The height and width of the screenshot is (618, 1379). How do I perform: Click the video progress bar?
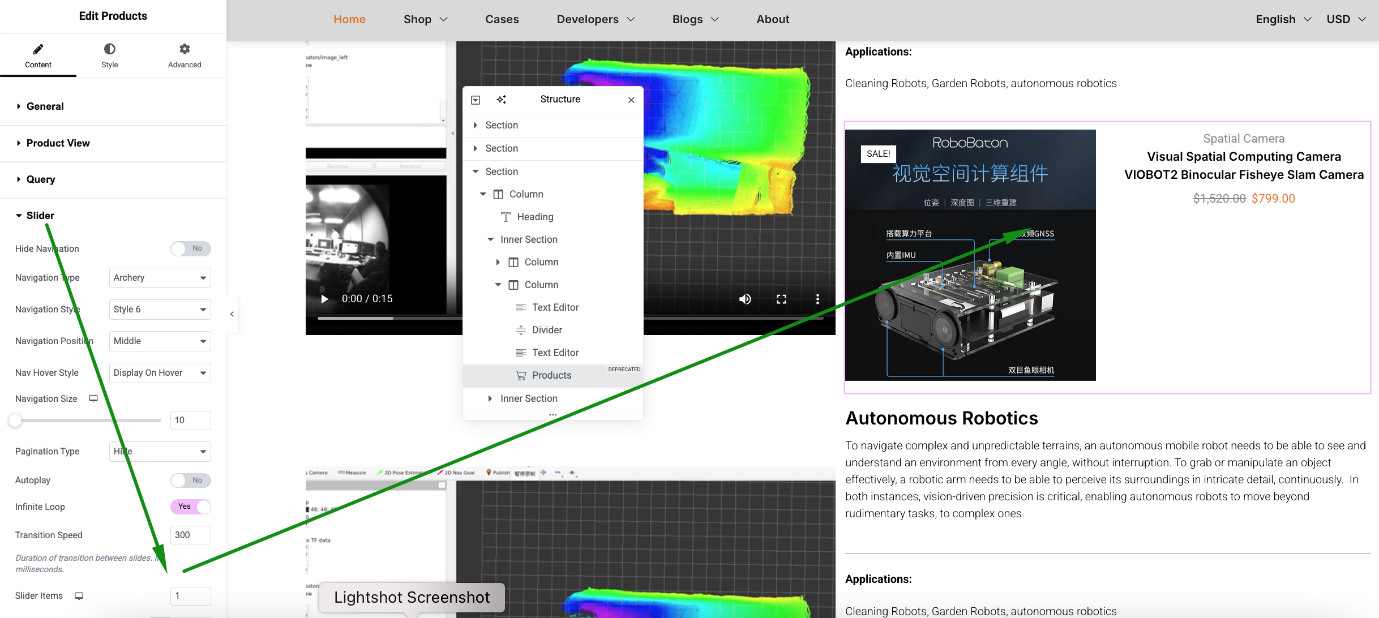click(570, 318)
